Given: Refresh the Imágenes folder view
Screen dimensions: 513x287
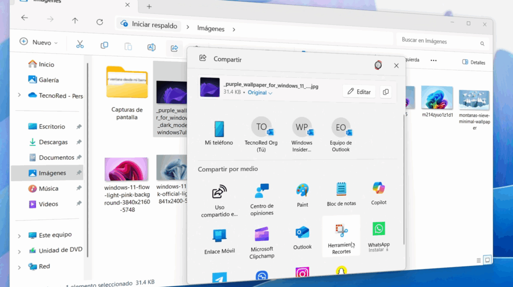Looking at the screenshot, I should 100,22.
